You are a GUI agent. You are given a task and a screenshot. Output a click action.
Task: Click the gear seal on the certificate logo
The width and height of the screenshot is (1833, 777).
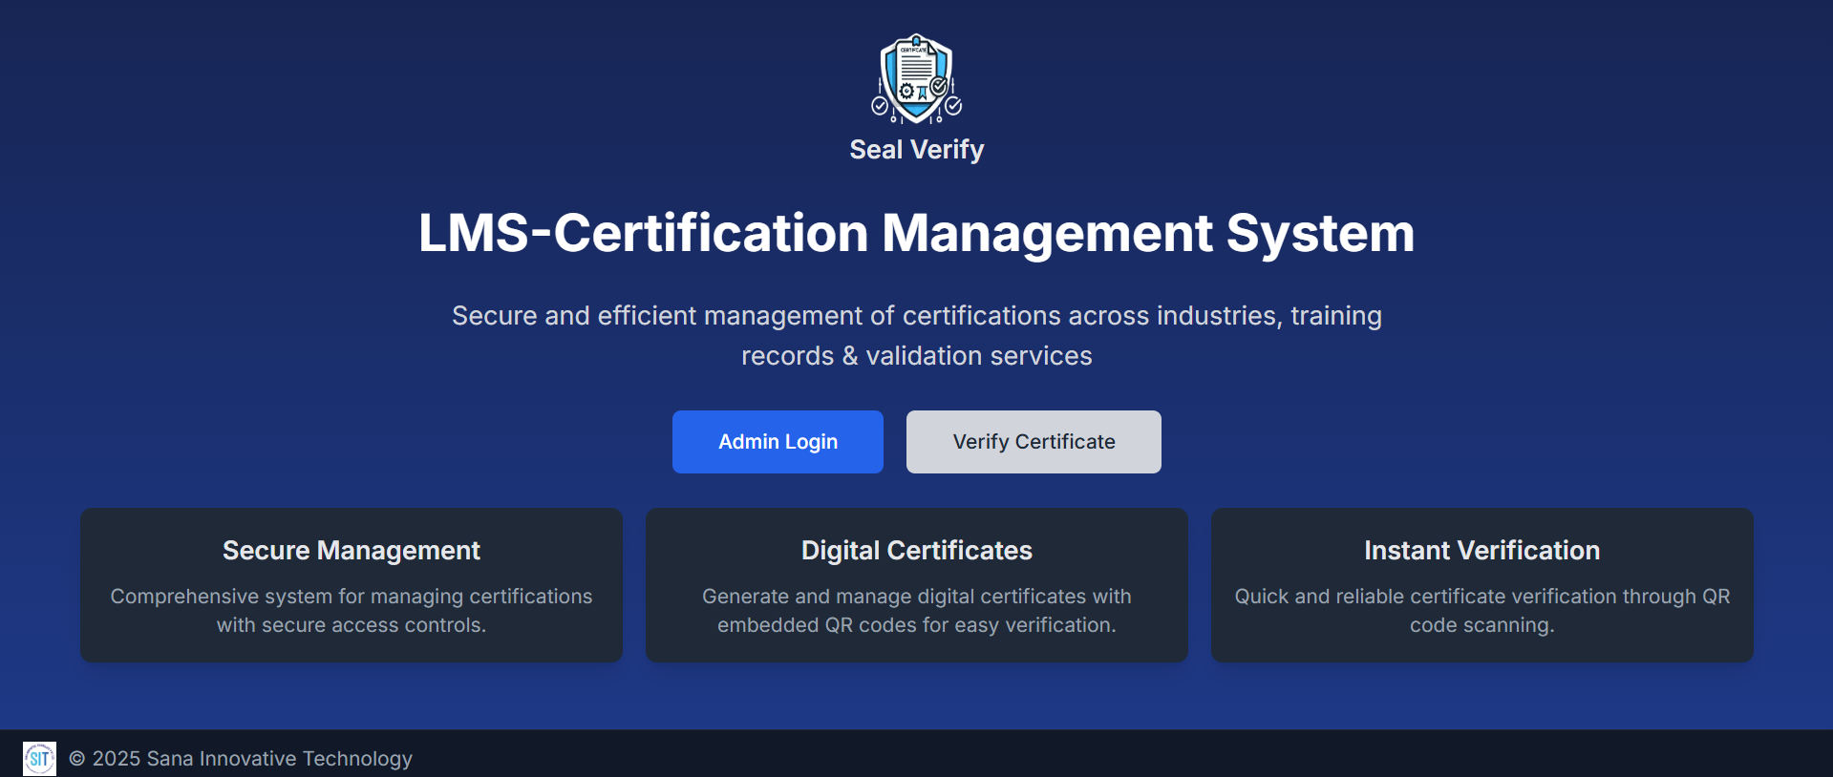point(906,92)
